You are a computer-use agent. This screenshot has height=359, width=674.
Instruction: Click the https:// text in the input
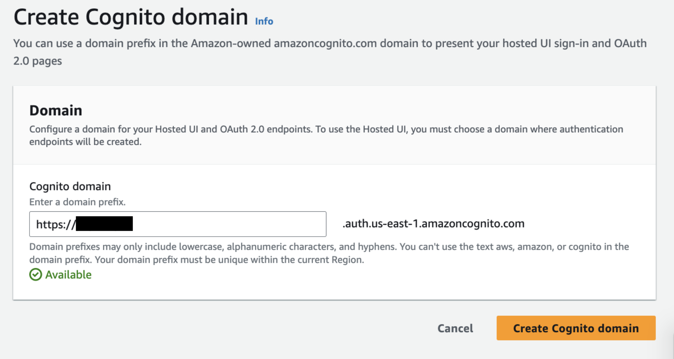[x=56, y=224]
